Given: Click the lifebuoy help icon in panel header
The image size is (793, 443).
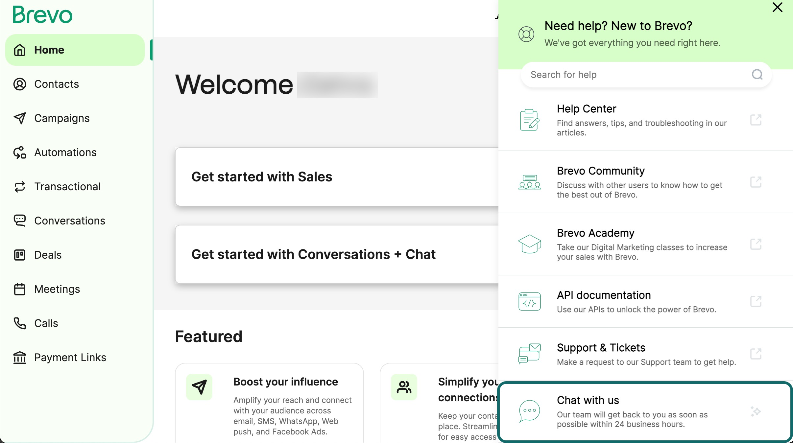Looking at the screenshot, I should [x=526, y=34].
